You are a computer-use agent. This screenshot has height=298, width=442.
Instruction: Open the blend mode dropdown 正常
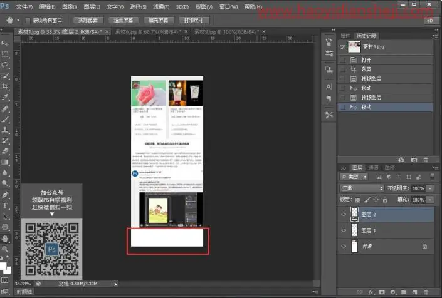[x=362, y=188]
